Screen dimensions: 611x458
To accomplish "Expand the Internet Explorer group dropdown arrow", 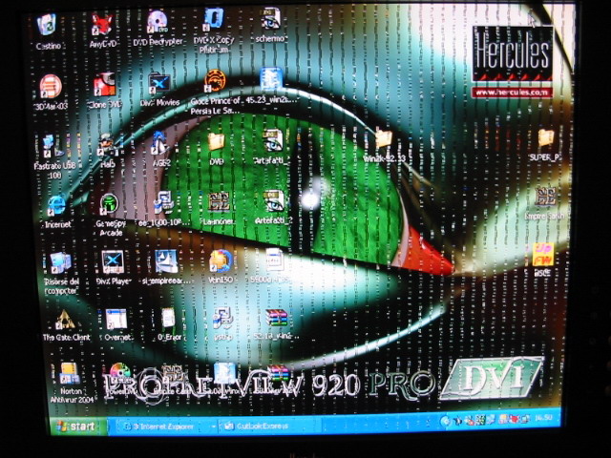I will click(x=214, y=427).
